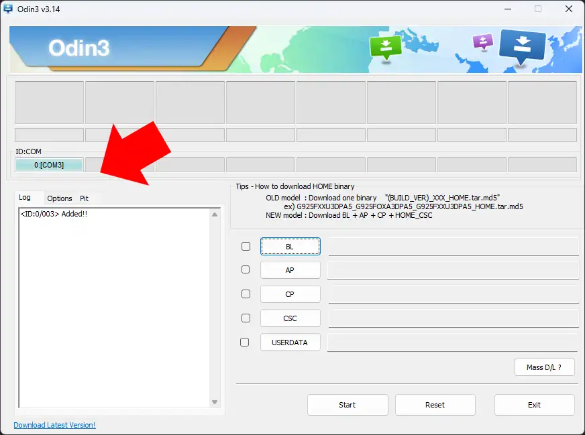Click the purple download icon in banner
The width and height of the screenshot is (585, 435).
point(483,42)
